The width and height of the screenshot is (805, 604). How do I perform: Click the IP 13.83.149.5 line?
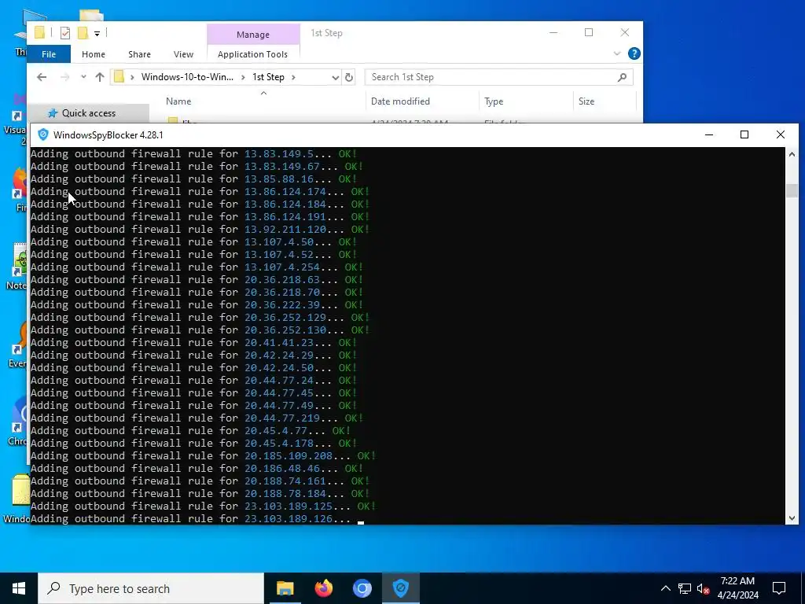click(x=193, y=153)
